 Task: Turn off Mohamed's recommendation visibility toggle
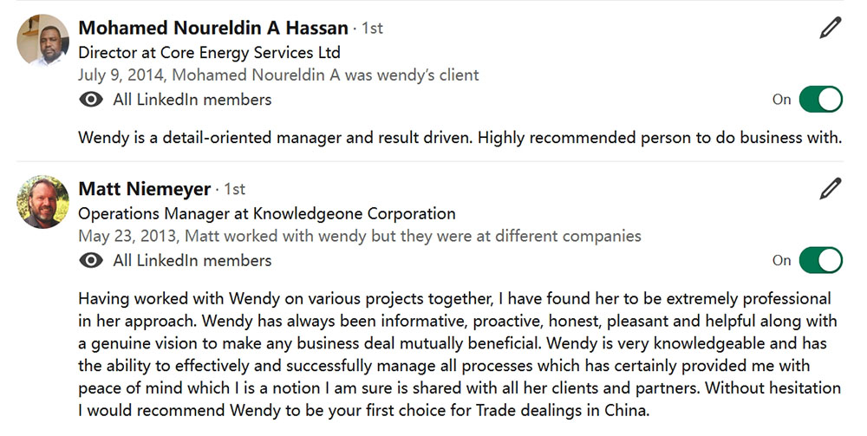click(820, 100)
